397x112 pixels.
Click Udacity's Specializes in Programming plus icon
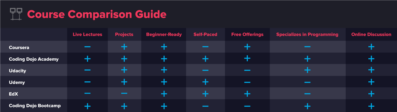coord(307,70)
